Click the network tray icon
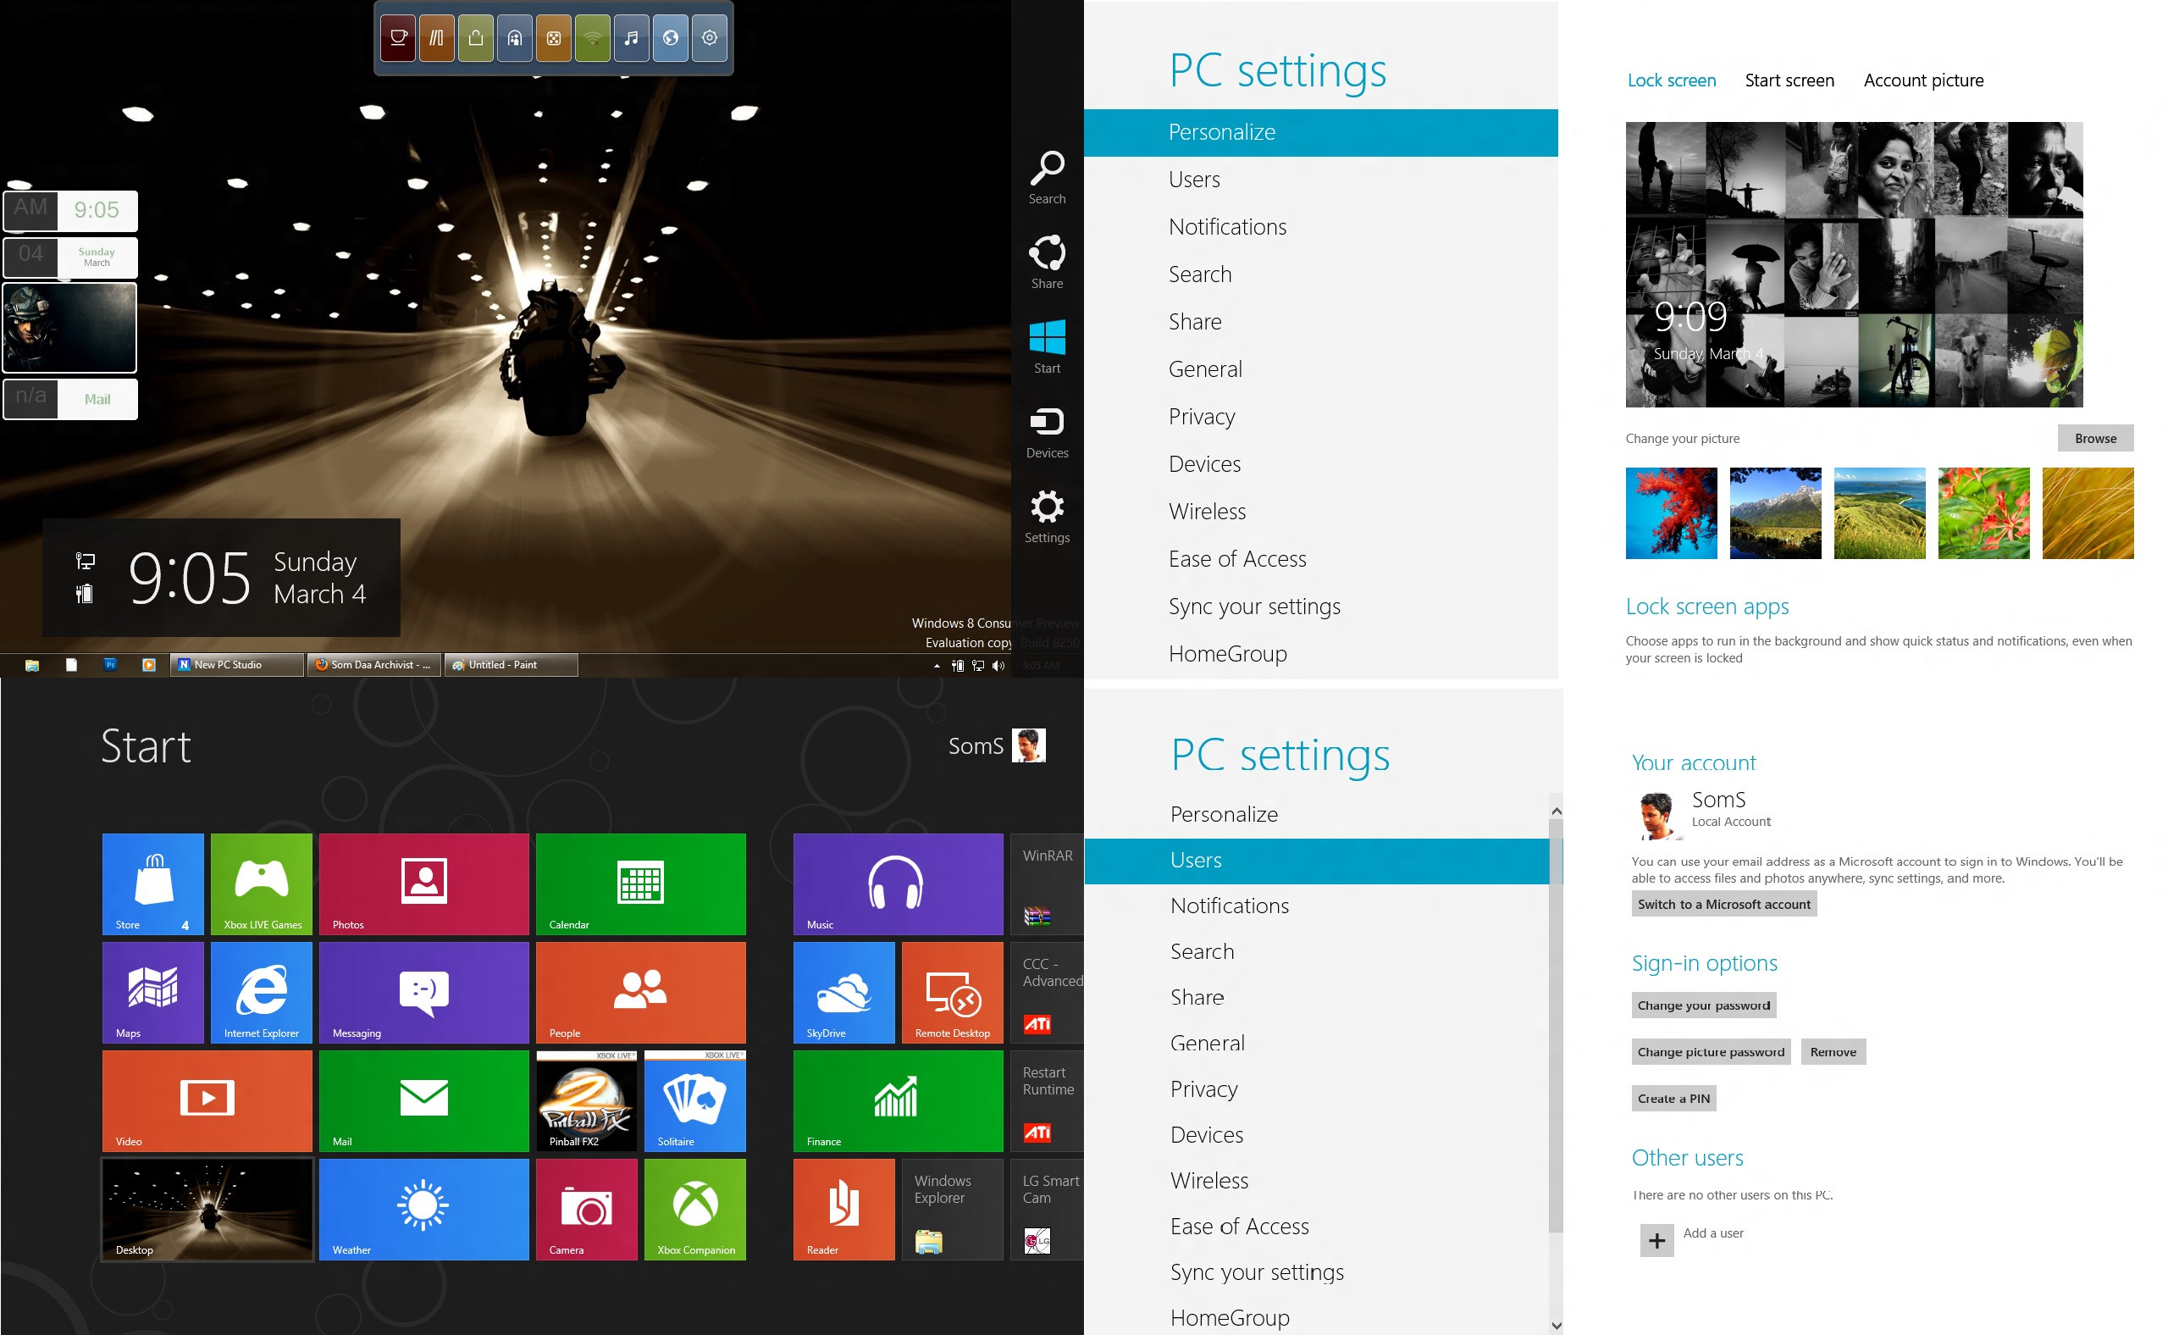The image size is (2168, 1335). click(978, 666)
